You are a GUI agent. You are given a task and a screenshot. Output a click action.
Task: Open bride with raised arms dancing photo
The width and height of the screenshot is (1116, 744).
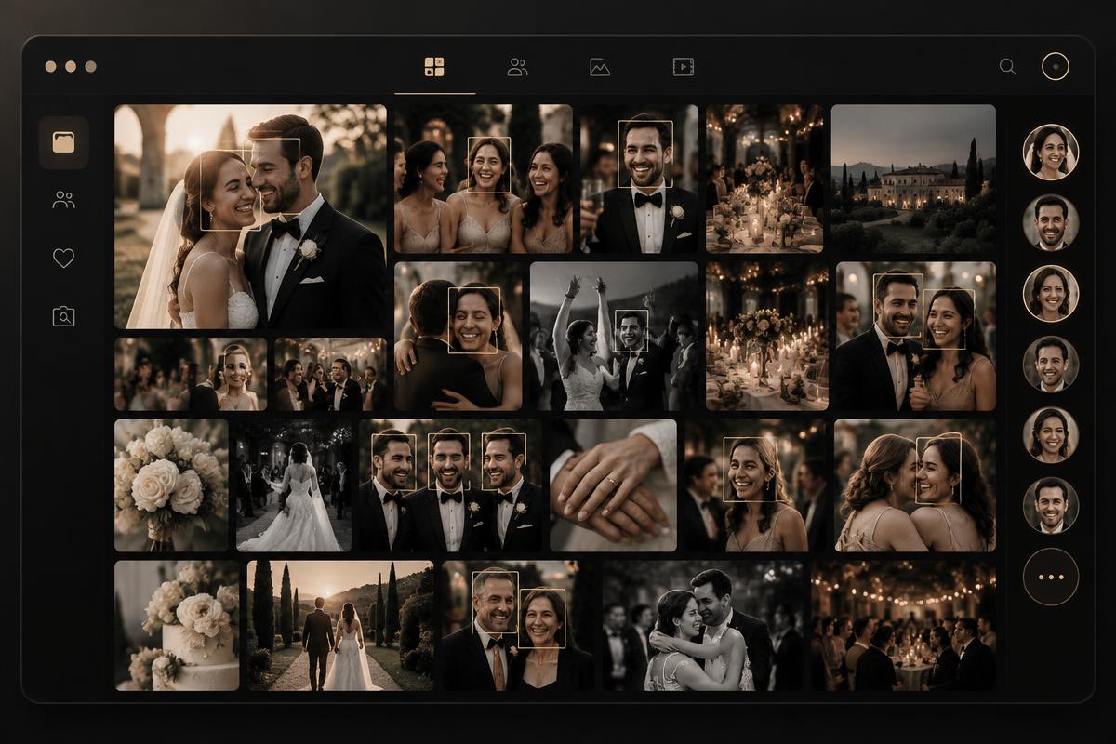(x=614, y=336)
